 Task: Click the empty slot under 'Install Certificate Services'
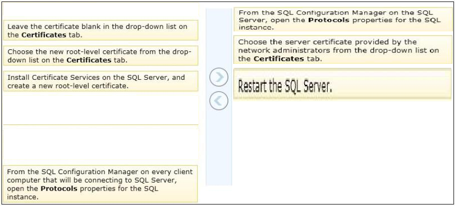[101, 108]
